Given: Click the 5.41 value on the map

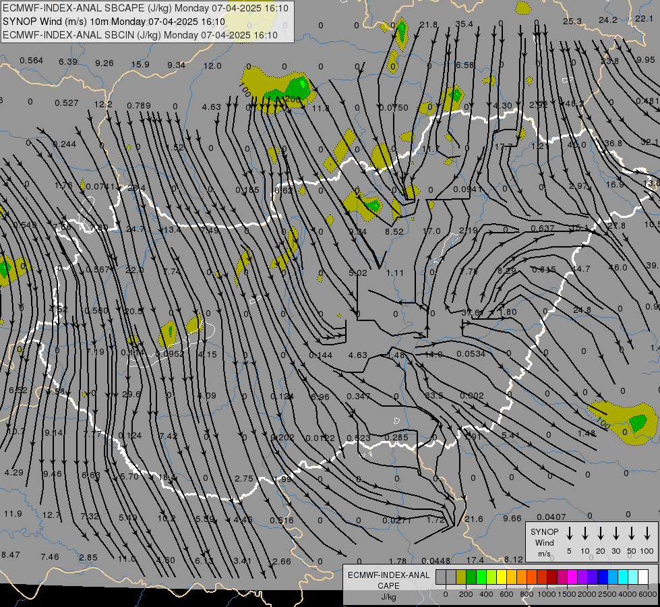Looking at the screenshot, I should point(510,435).
